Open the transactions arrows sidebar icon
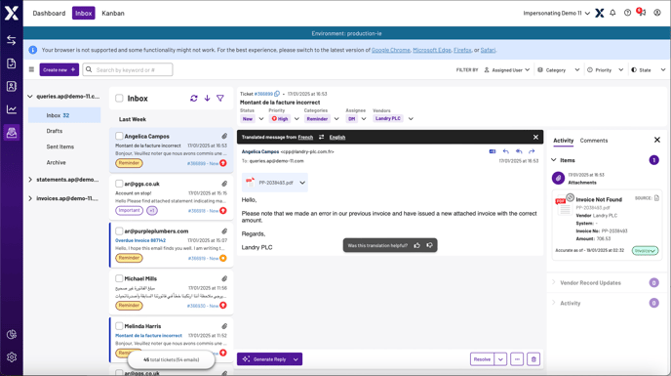Image resolution: width=671 pixels, height=376 pixels. coord(12,40)
